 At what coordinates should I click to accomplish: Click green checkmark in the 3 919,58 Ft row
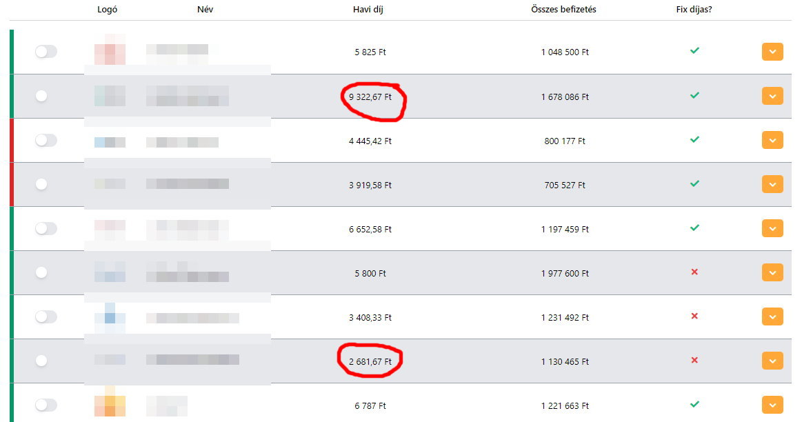click(694, 184)
